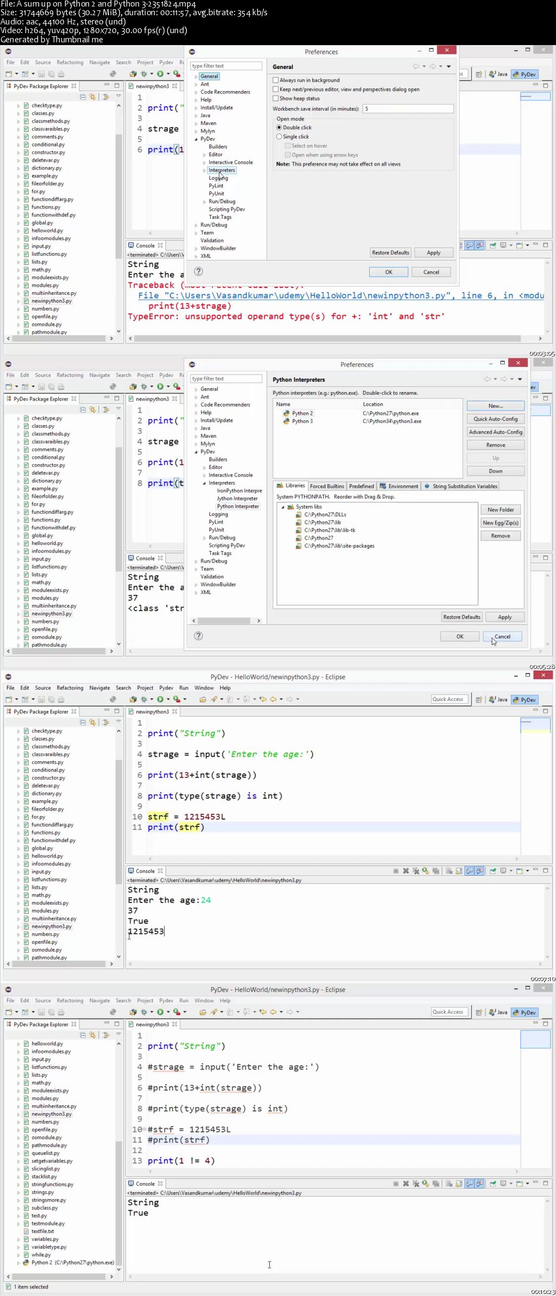This screenshot has width=556, height=1296.
Task: Click Package Explorer vertical scrollbar beside 1215453L code
Action: click(118, 844)
